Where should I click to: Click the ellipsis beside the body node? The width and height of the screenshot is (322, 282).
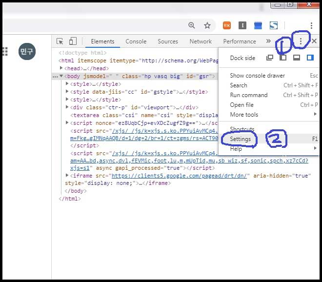(55, 77)
